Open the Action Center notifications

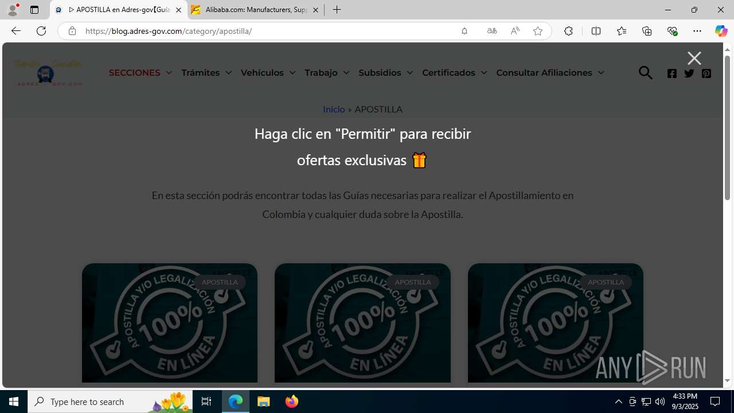715,402
